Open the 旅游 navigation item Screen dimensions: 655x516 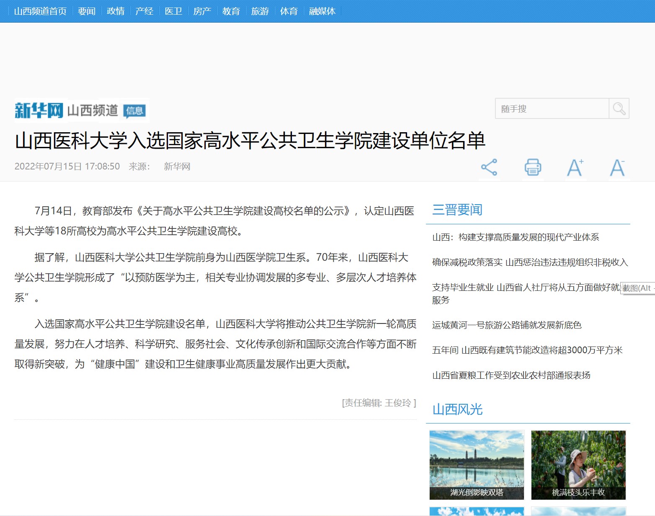point(260,11)
